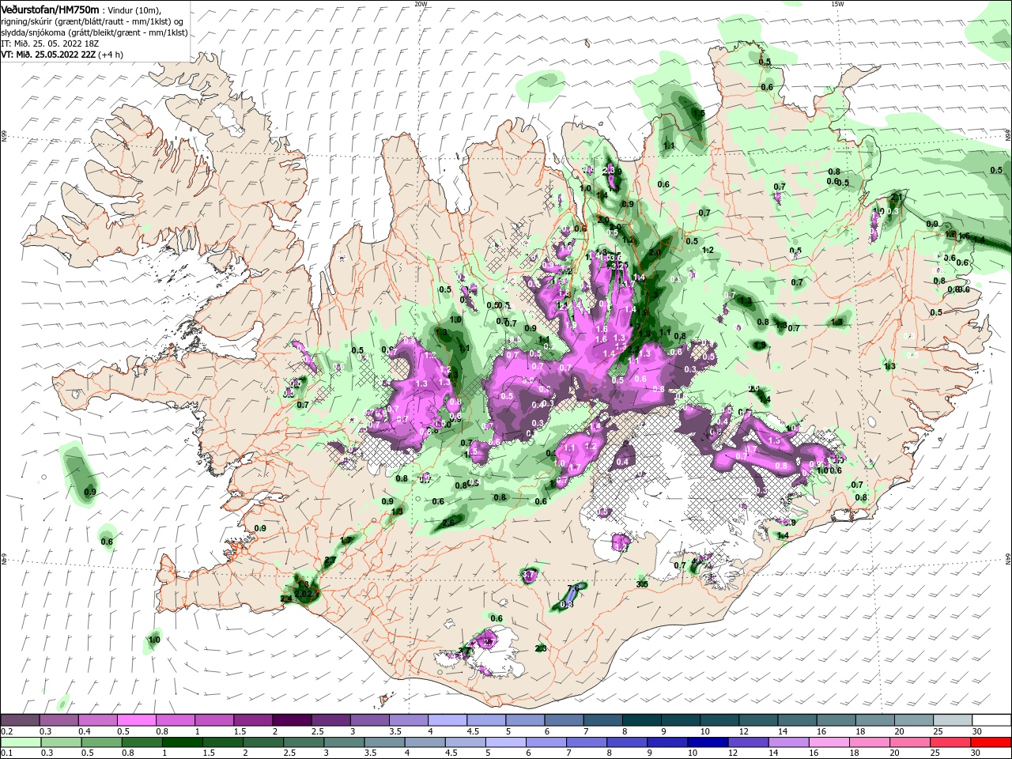The image size is (1012, 759).
Task: Click the 20W longitude label
Action: (421, 4)
